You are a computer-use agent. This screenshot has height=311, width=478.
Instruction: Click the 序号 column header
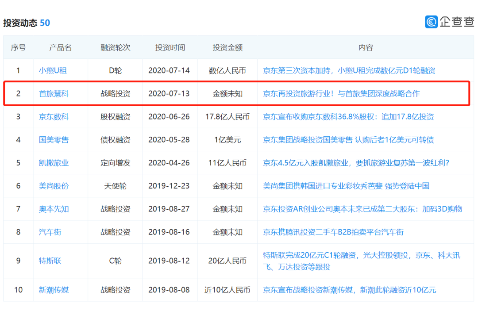pos(18,47)
